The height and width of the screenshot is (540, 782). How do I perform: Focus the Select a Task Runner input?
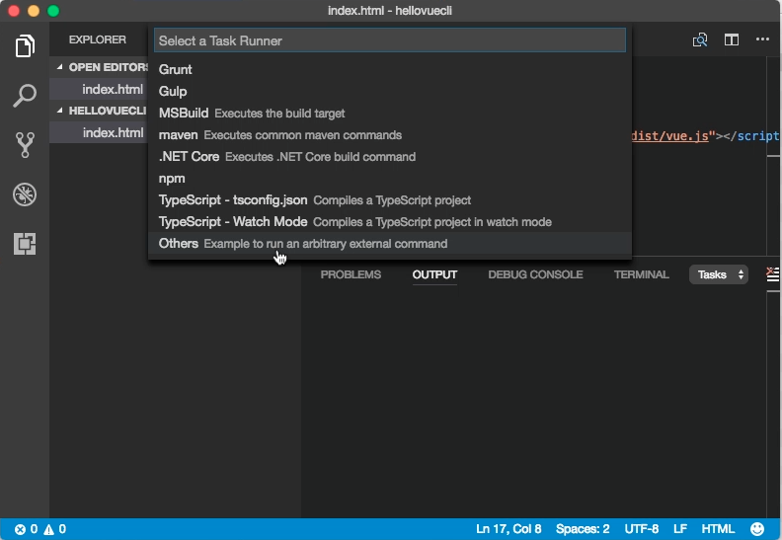tap(390, 40)
